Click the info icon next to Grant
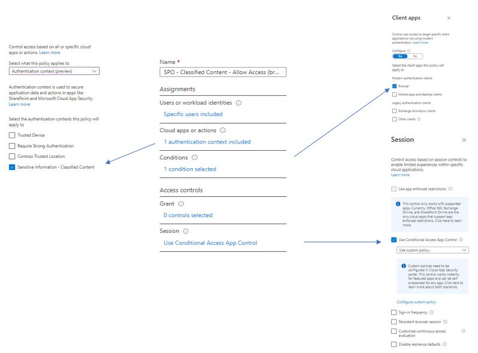 pos(181,204)
